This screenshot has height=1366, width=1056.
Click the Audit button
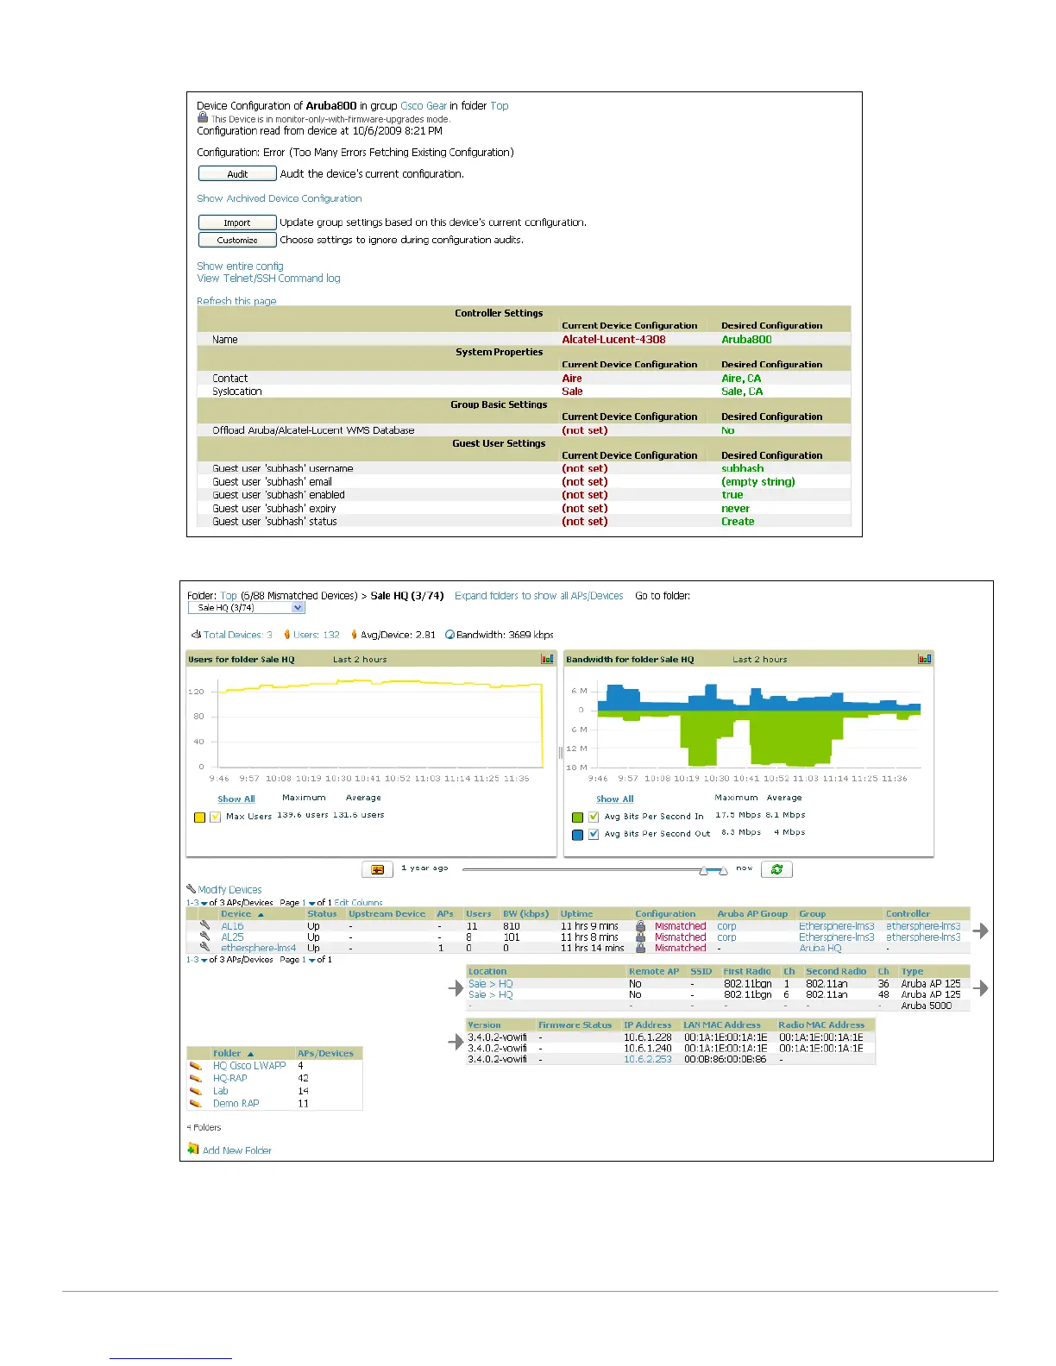coord(237,173)
